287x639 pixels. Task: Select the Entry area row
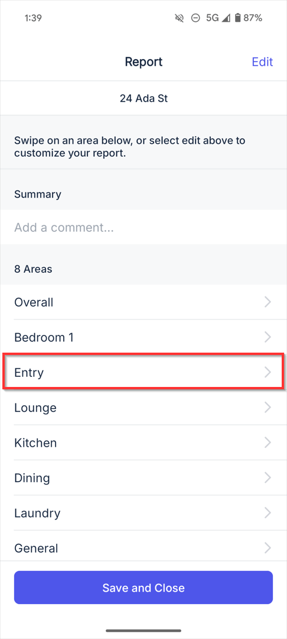click(143, 372)
